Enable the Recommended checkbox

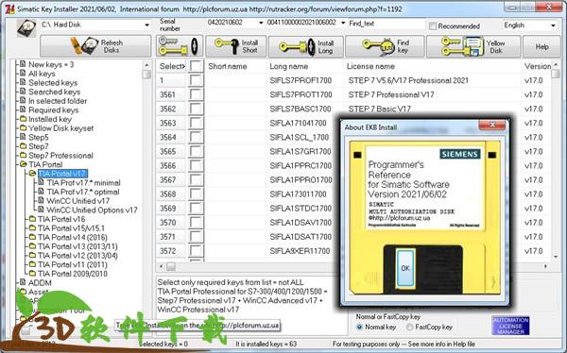point(433,26)
